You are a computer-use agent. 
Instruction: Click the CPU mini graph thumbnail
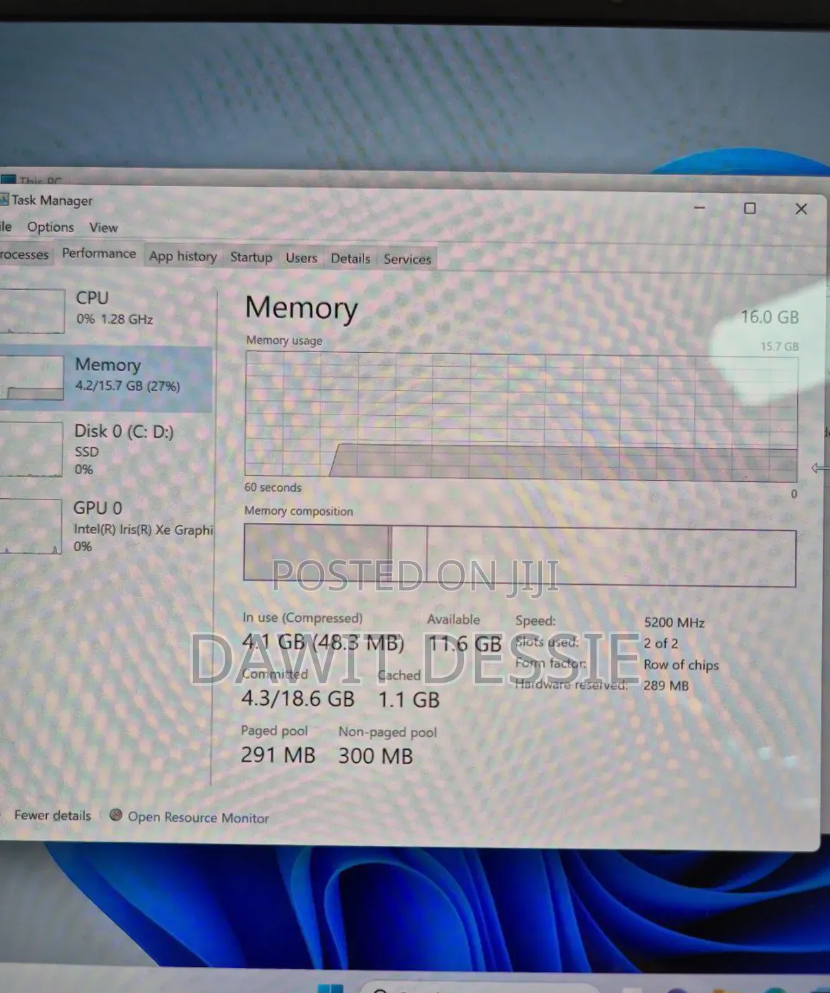pyautogui.click(x=32, y=311)
